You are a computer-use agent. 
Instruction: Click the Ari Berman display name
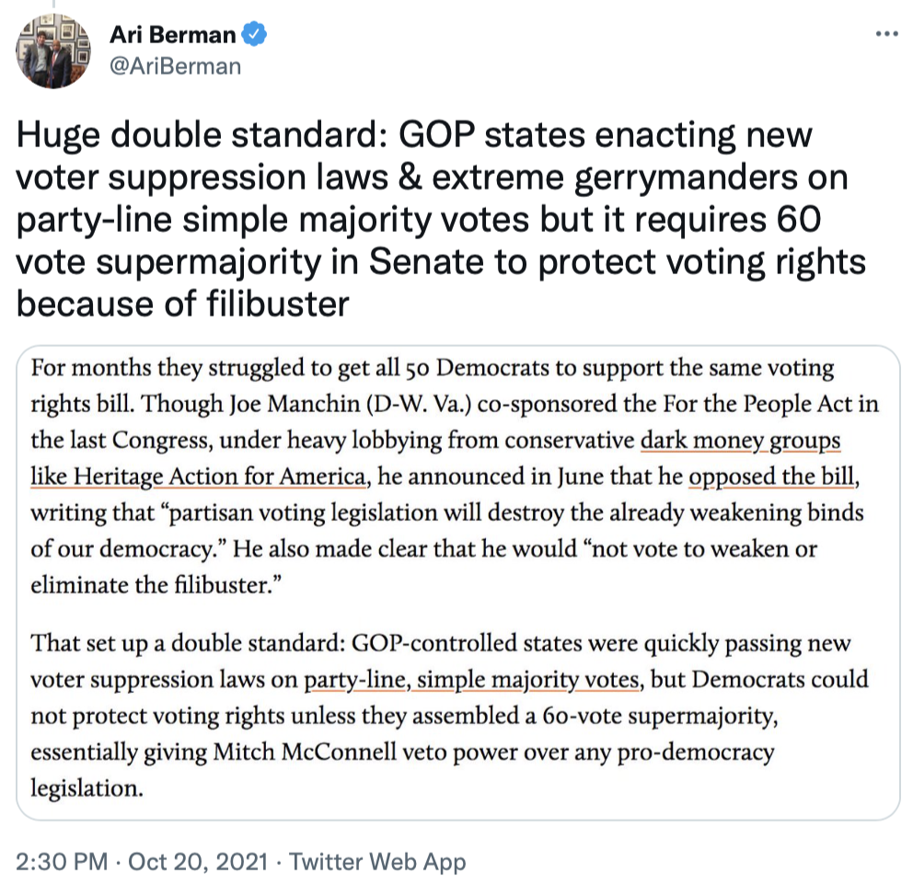coord(173,35)
